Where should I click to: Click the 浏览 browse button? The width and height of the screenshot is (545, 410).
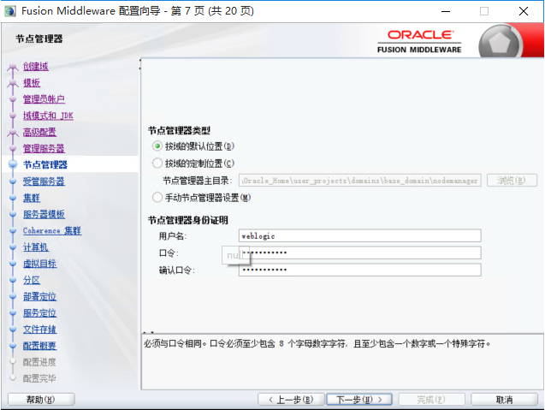click(x=512, y=181)
